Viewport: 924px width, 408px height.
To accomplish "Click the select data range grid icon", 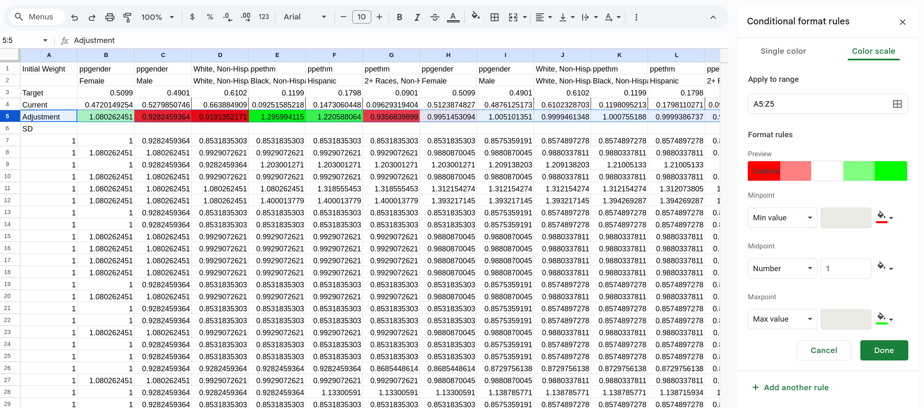I will click(897, 104).
